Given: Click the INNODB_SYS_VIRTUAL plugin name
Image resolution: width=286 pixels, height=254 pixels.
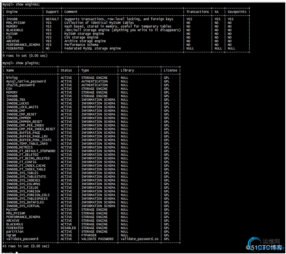Looking at the screenshot, I should [23, 206].
